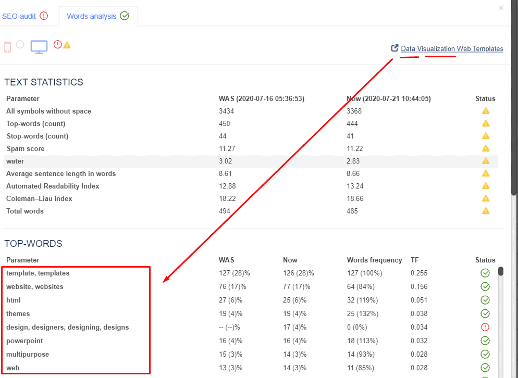Click the red error status icon in the design row

click(x=485, y=327)
